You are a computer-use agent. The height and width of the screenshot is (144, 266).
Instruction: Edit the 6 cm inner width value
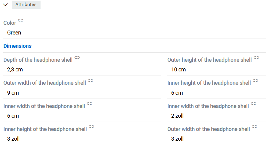13,116
